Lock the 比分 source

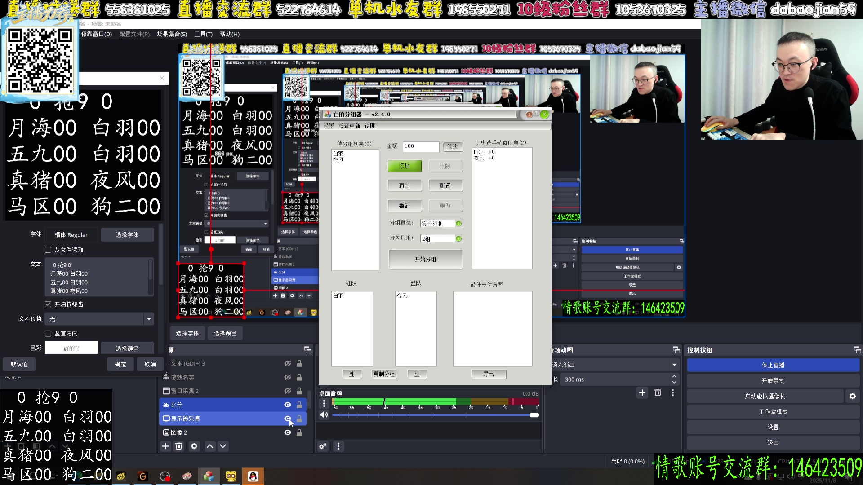pyautogui.click(x=299, y=405)
